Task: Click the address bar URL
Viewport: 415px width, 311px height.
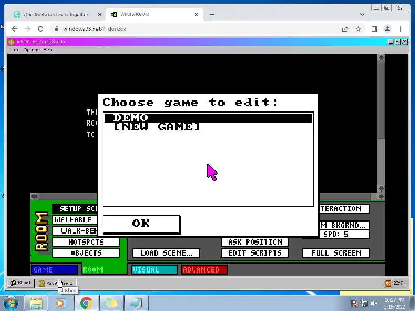Action: tap(94, 29)
